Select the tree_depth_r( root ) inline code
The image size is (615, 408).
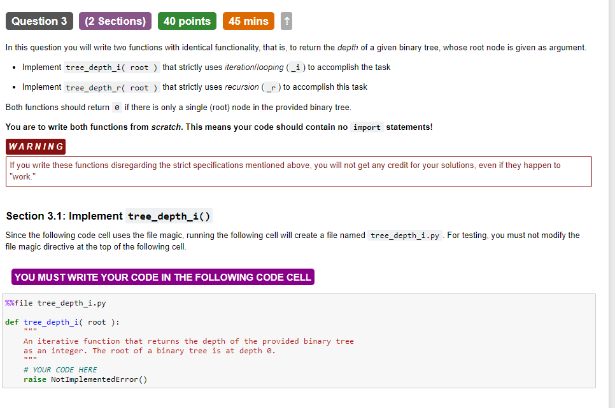(x=112, y=87)
